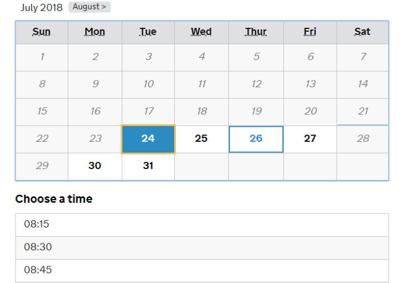Image resolution: width=408 pixels, height=283 pixels.
Task: Select July 24 in the calendar
Action: click(148, 138)
